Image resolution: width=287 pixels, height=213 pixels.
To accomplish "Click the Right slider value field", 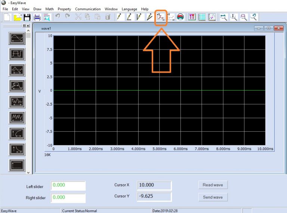I will 68,198.
